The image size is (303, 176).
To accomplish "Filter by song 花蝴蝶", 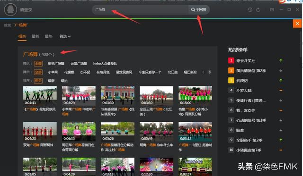I will pos(69,72).
